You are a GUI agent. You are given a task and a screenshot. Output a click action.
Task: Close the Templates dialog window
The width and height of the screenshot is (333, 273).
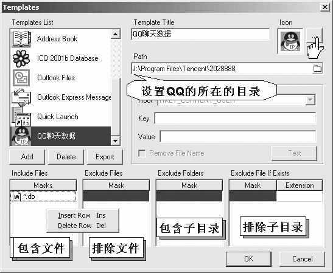324,7
